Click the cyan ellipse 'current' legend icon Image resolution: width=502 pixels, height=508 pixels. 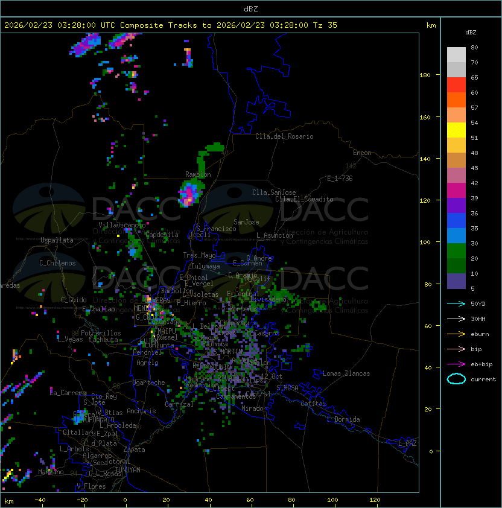[456, 379]
